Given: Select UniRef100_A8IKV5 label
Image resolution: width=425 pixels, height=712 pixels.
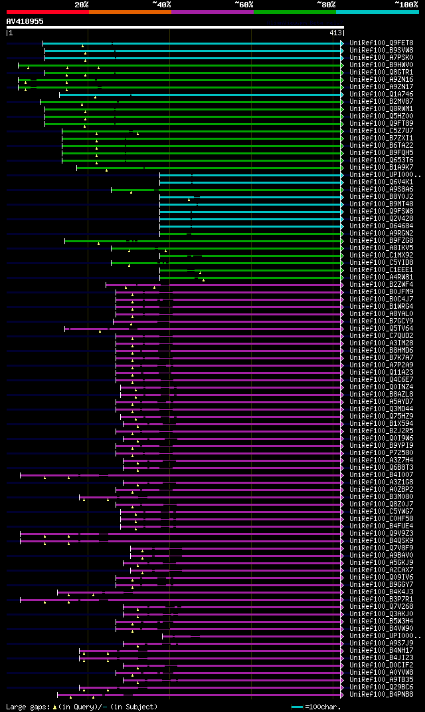Looking at the screenshot, I should [x=381, y=248].
